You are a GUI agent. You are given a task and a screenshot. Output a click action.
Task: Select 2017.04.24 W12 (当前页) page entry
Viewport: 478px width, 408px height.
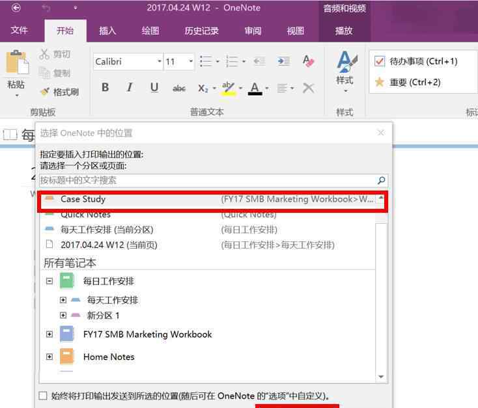(x=208, y=245)
